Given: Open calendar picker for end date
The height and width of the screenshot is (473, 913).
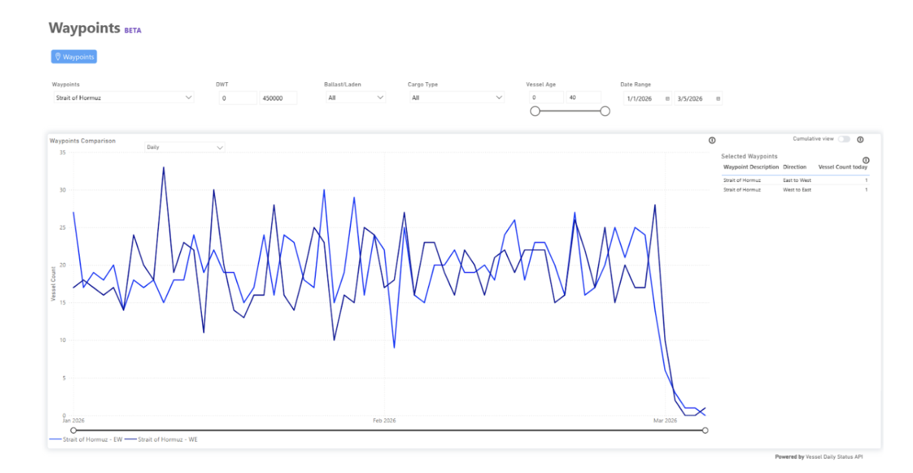Looking at the screenshot, I should click(718, 98).
